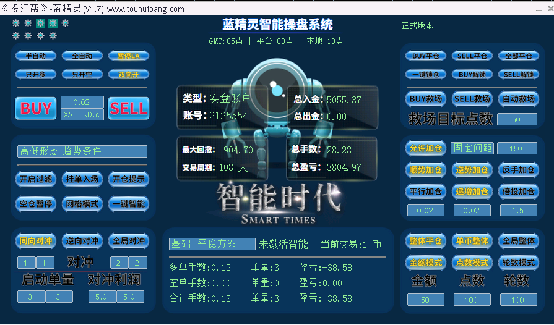
Task: Toggle 允许加仓
Action: click(426, 148)
